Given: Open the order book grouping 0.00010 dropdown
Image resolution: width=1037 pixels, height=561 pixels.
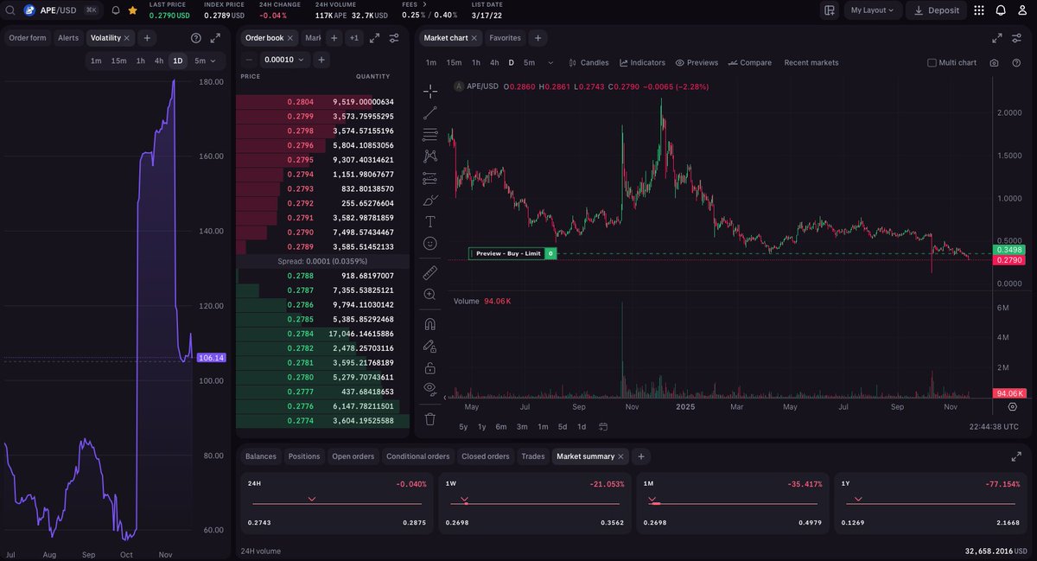Looking at the screenshot, I should pyautogui.click(x=285, y=60).
